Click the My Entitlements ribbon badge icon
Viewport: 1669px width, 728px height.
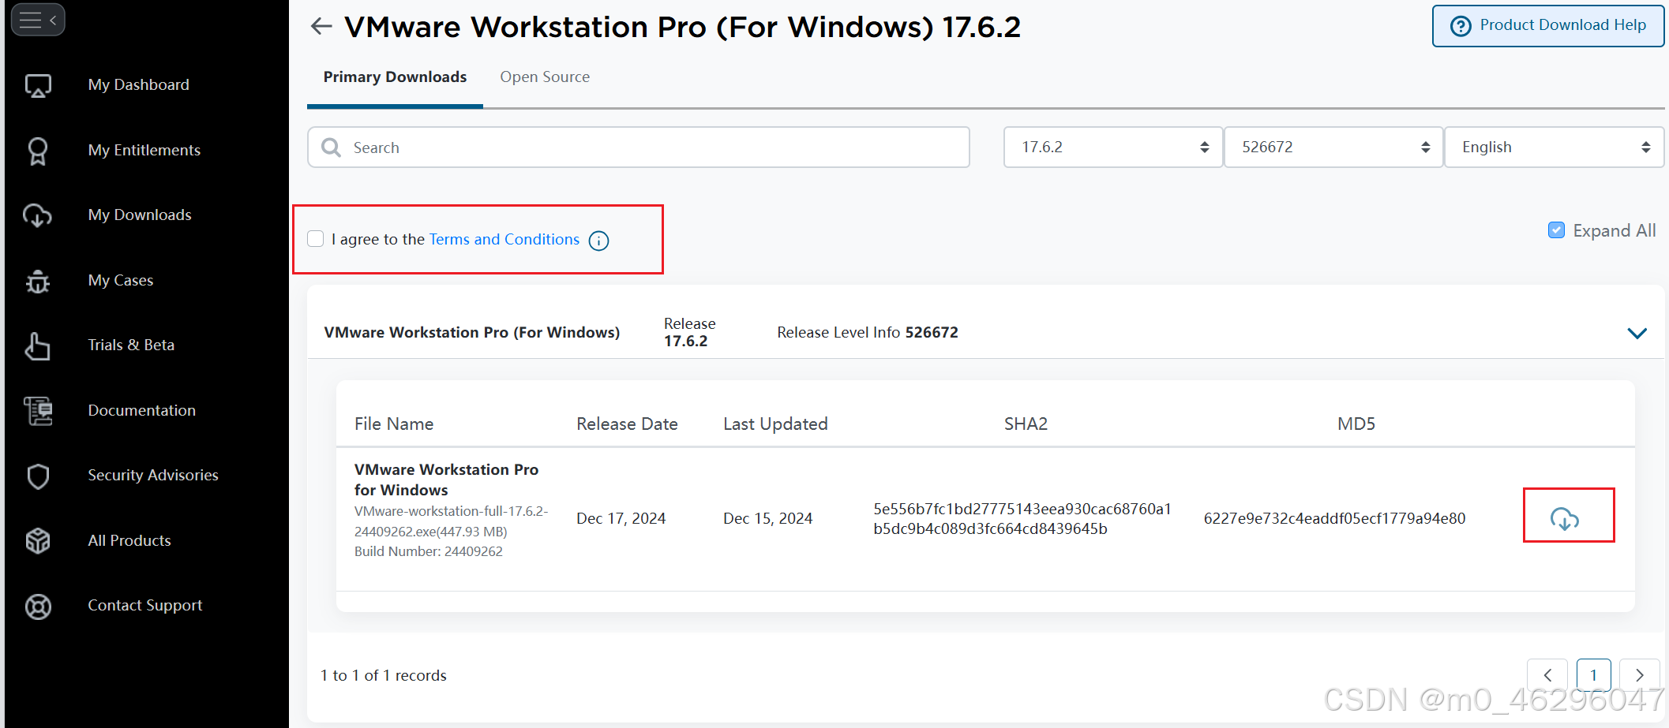point(38,151)
